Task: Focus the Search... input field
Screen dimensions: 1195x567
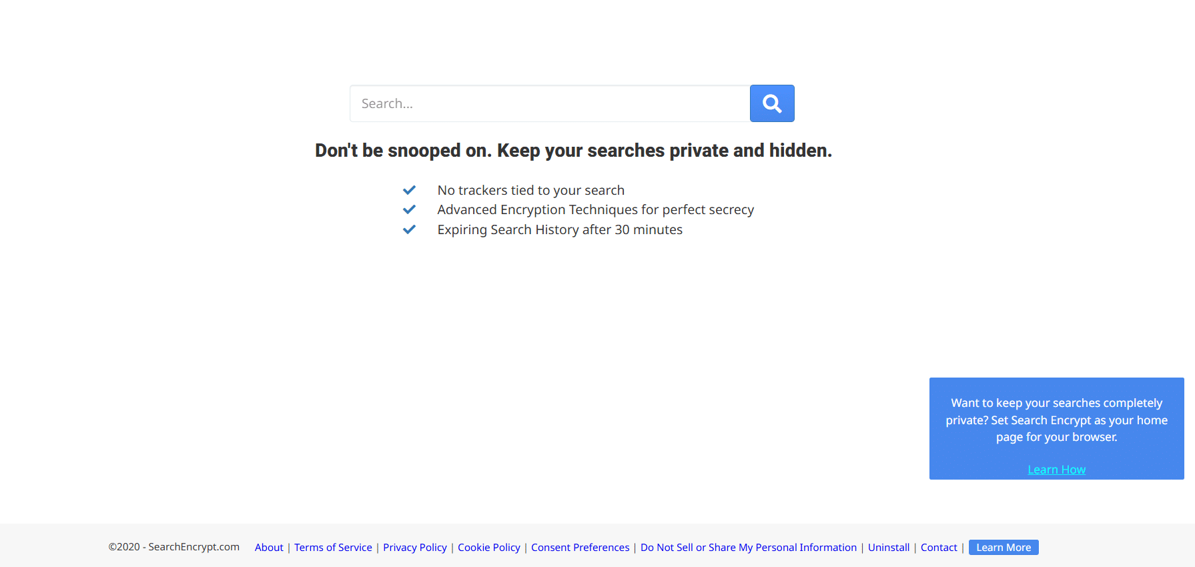Action: tap(550, 103)
